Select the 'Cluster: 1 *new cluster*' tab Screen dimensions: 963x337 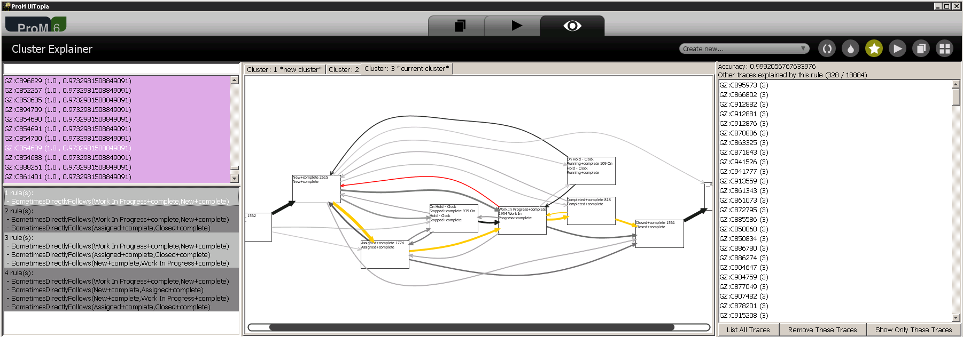tap(285, 69)
